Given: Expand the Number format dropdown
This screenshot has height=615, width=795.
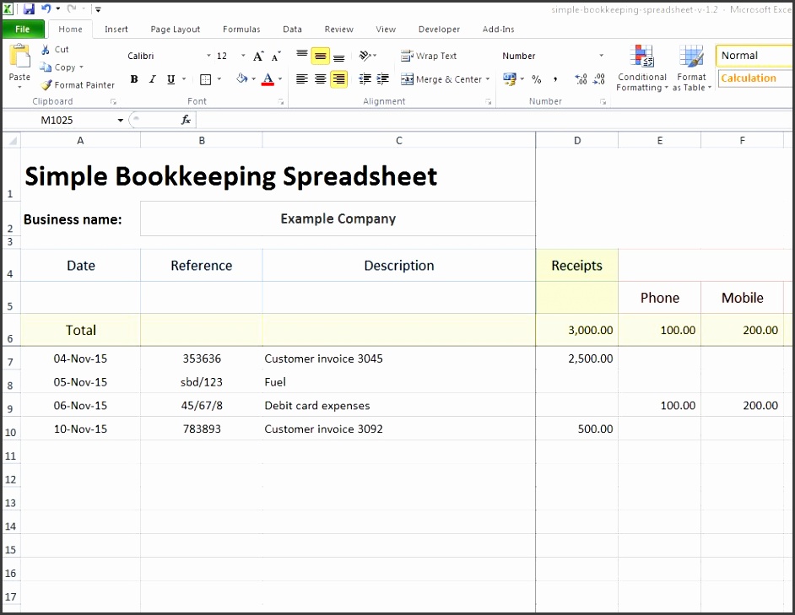Looking at the screenshot, I should coord(601,57).
